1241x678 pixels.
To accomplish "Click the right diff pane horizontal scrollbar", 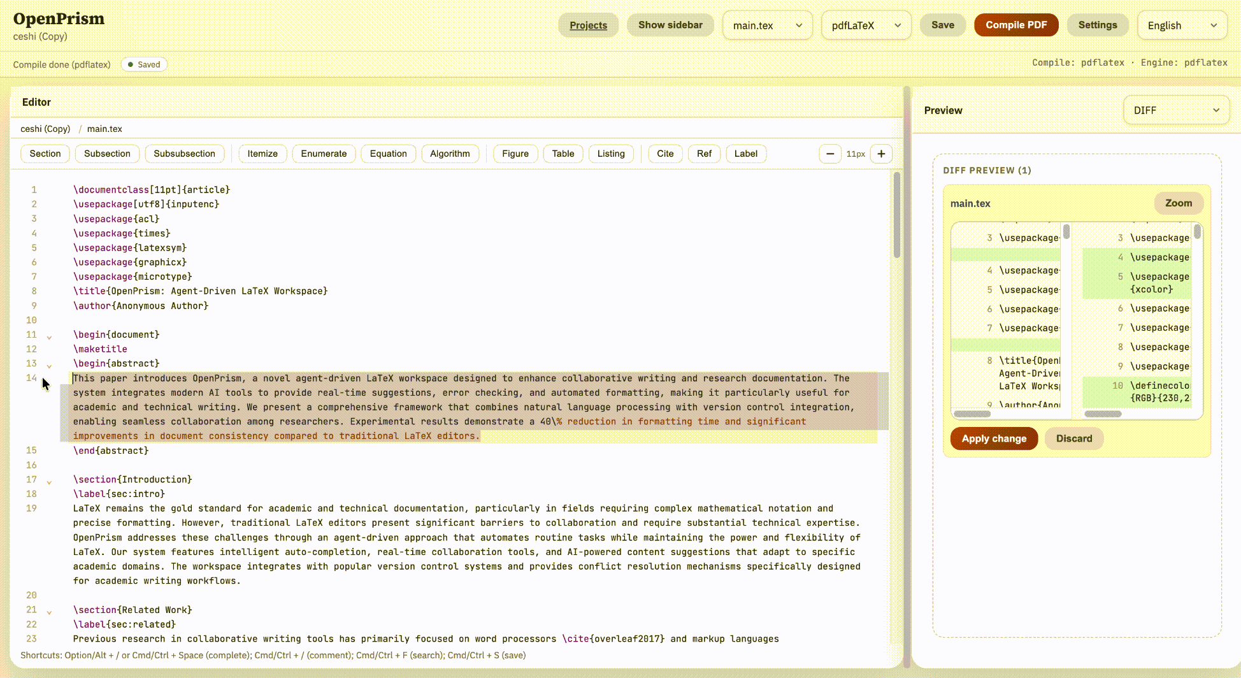I will [x=1103, y=414].
